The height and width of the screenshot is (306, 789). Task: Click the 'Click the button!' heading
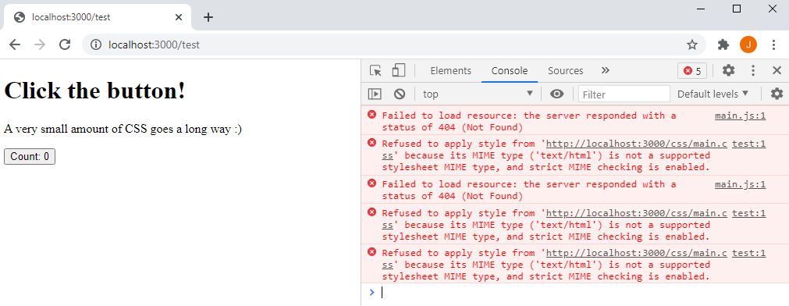(94, 91)
